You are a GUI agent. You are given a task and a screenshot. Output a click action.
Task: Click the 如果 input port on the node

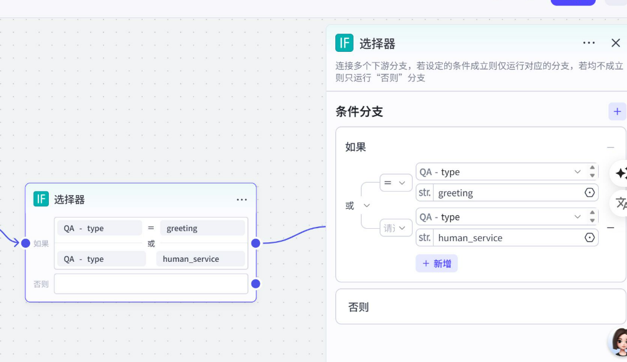pos(25,243)
